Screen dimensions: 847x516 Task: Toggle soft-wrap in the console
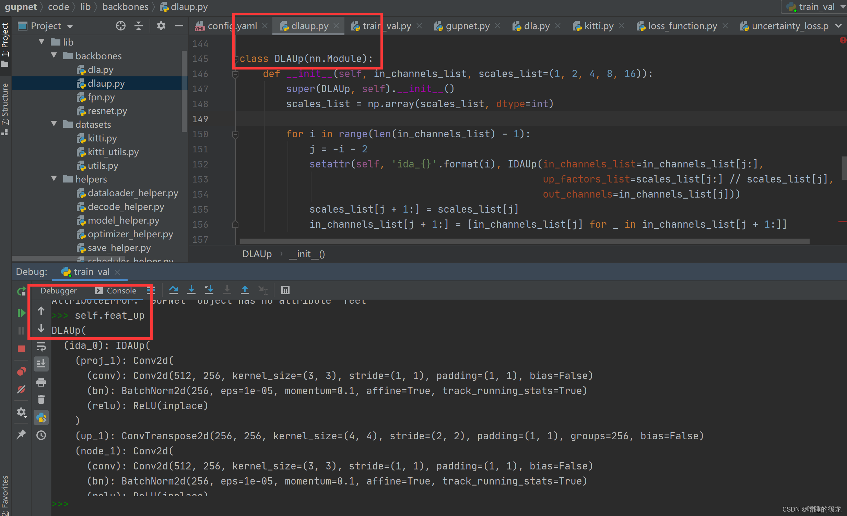click(41, 347)
